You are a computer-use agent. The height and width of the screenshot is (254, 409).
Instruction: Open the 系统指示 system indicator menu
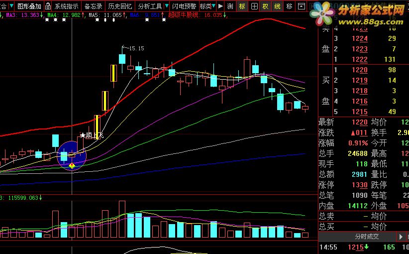pos(67,6)
